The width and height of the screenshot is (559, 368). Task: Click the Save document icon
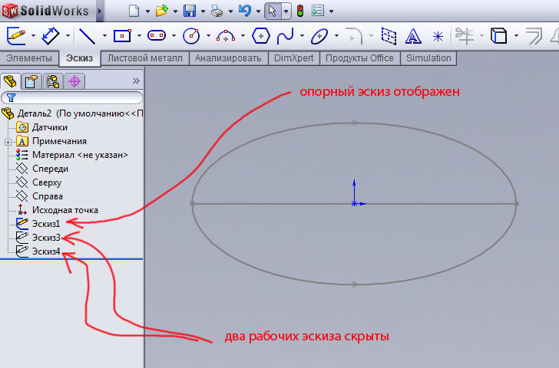[190, 11]
